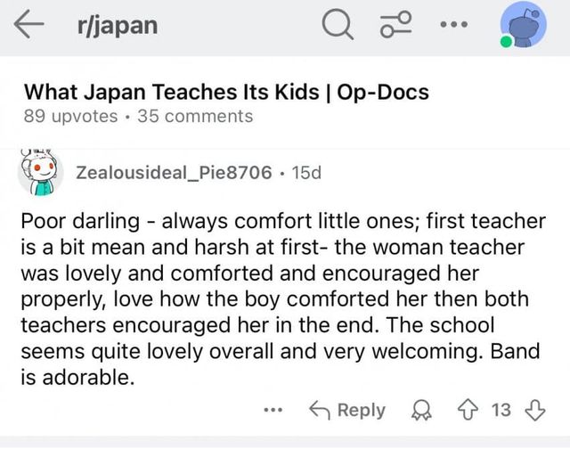Open the post title "What Japan Teaches Its Kids"

coord(225,92)
